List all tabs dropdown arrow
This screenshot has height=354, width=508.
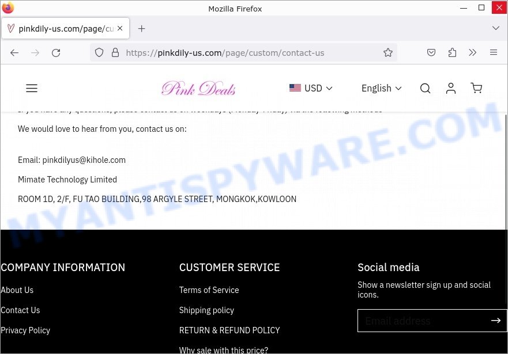pyautogui.click(x=496, y=28)
